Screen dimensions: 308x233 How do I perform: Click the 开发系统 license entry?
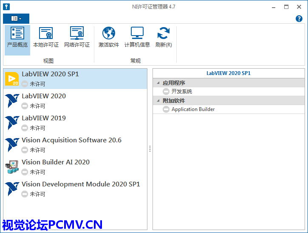click(x=182, y=92)
